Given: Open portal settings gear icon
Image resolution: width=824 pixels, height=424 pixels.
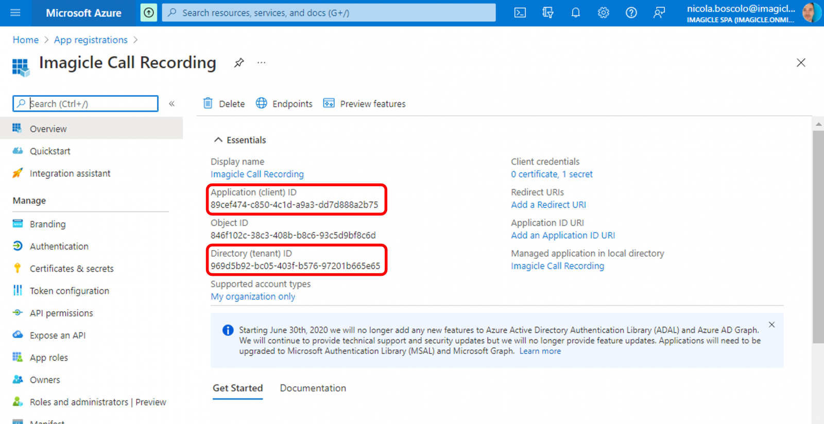Looking at the screenshot, I should (604, 13).
